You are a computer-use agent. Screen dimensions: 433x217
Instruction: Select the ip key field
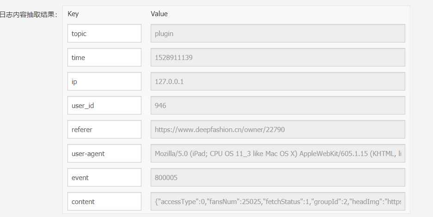104,82
